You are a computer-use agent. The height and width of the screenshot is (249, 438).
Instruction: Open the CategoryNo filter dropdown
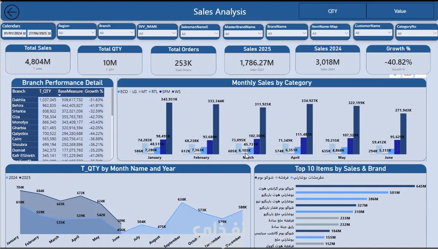click(x=417, y=33)
